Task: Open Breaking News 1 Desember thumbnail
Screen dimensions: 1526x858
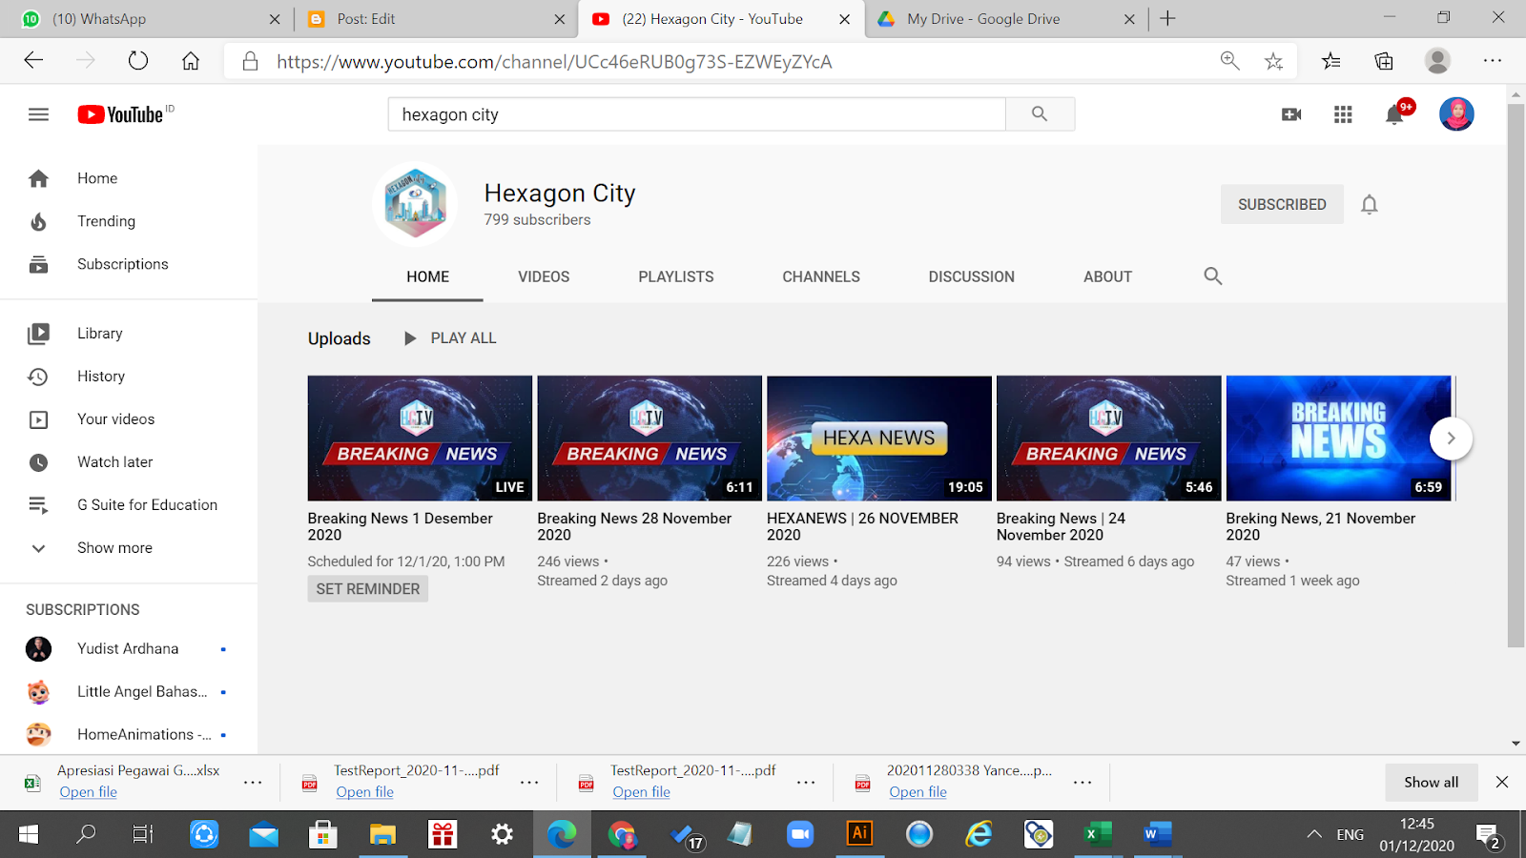Action: point(420,439)
